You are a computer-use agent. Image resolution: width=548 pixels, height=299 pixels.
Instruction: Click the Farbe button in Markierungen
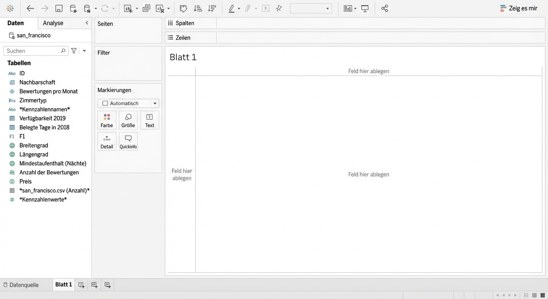107,120
